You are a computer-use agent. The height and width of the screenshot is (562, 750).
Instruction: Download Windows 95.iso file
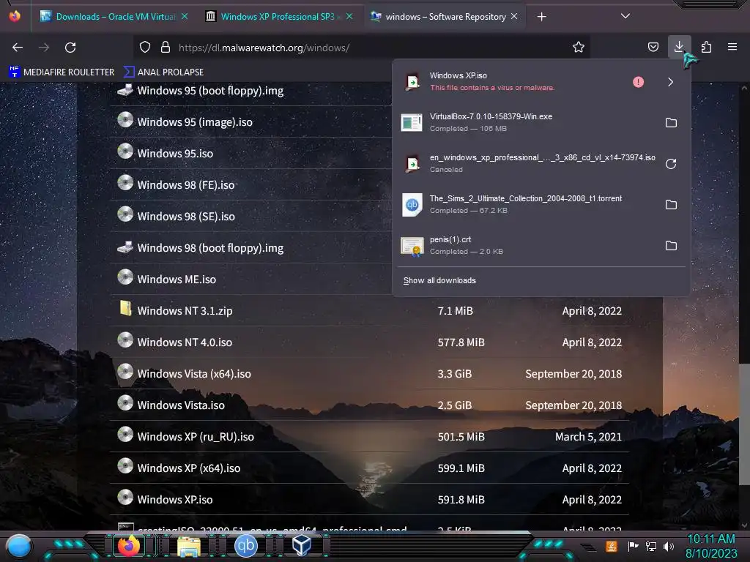[x=175, y=154]
